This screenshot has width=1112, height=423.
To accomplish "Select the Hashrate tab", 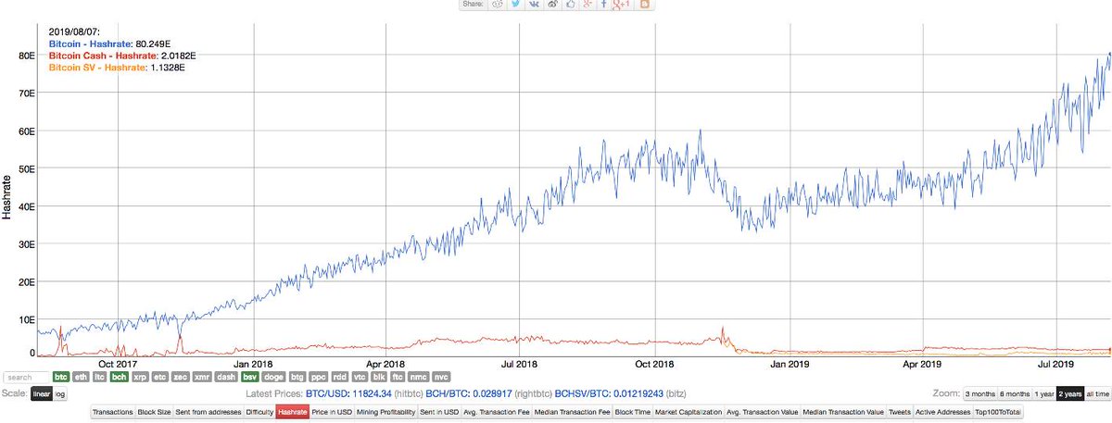I will (293, 412).
